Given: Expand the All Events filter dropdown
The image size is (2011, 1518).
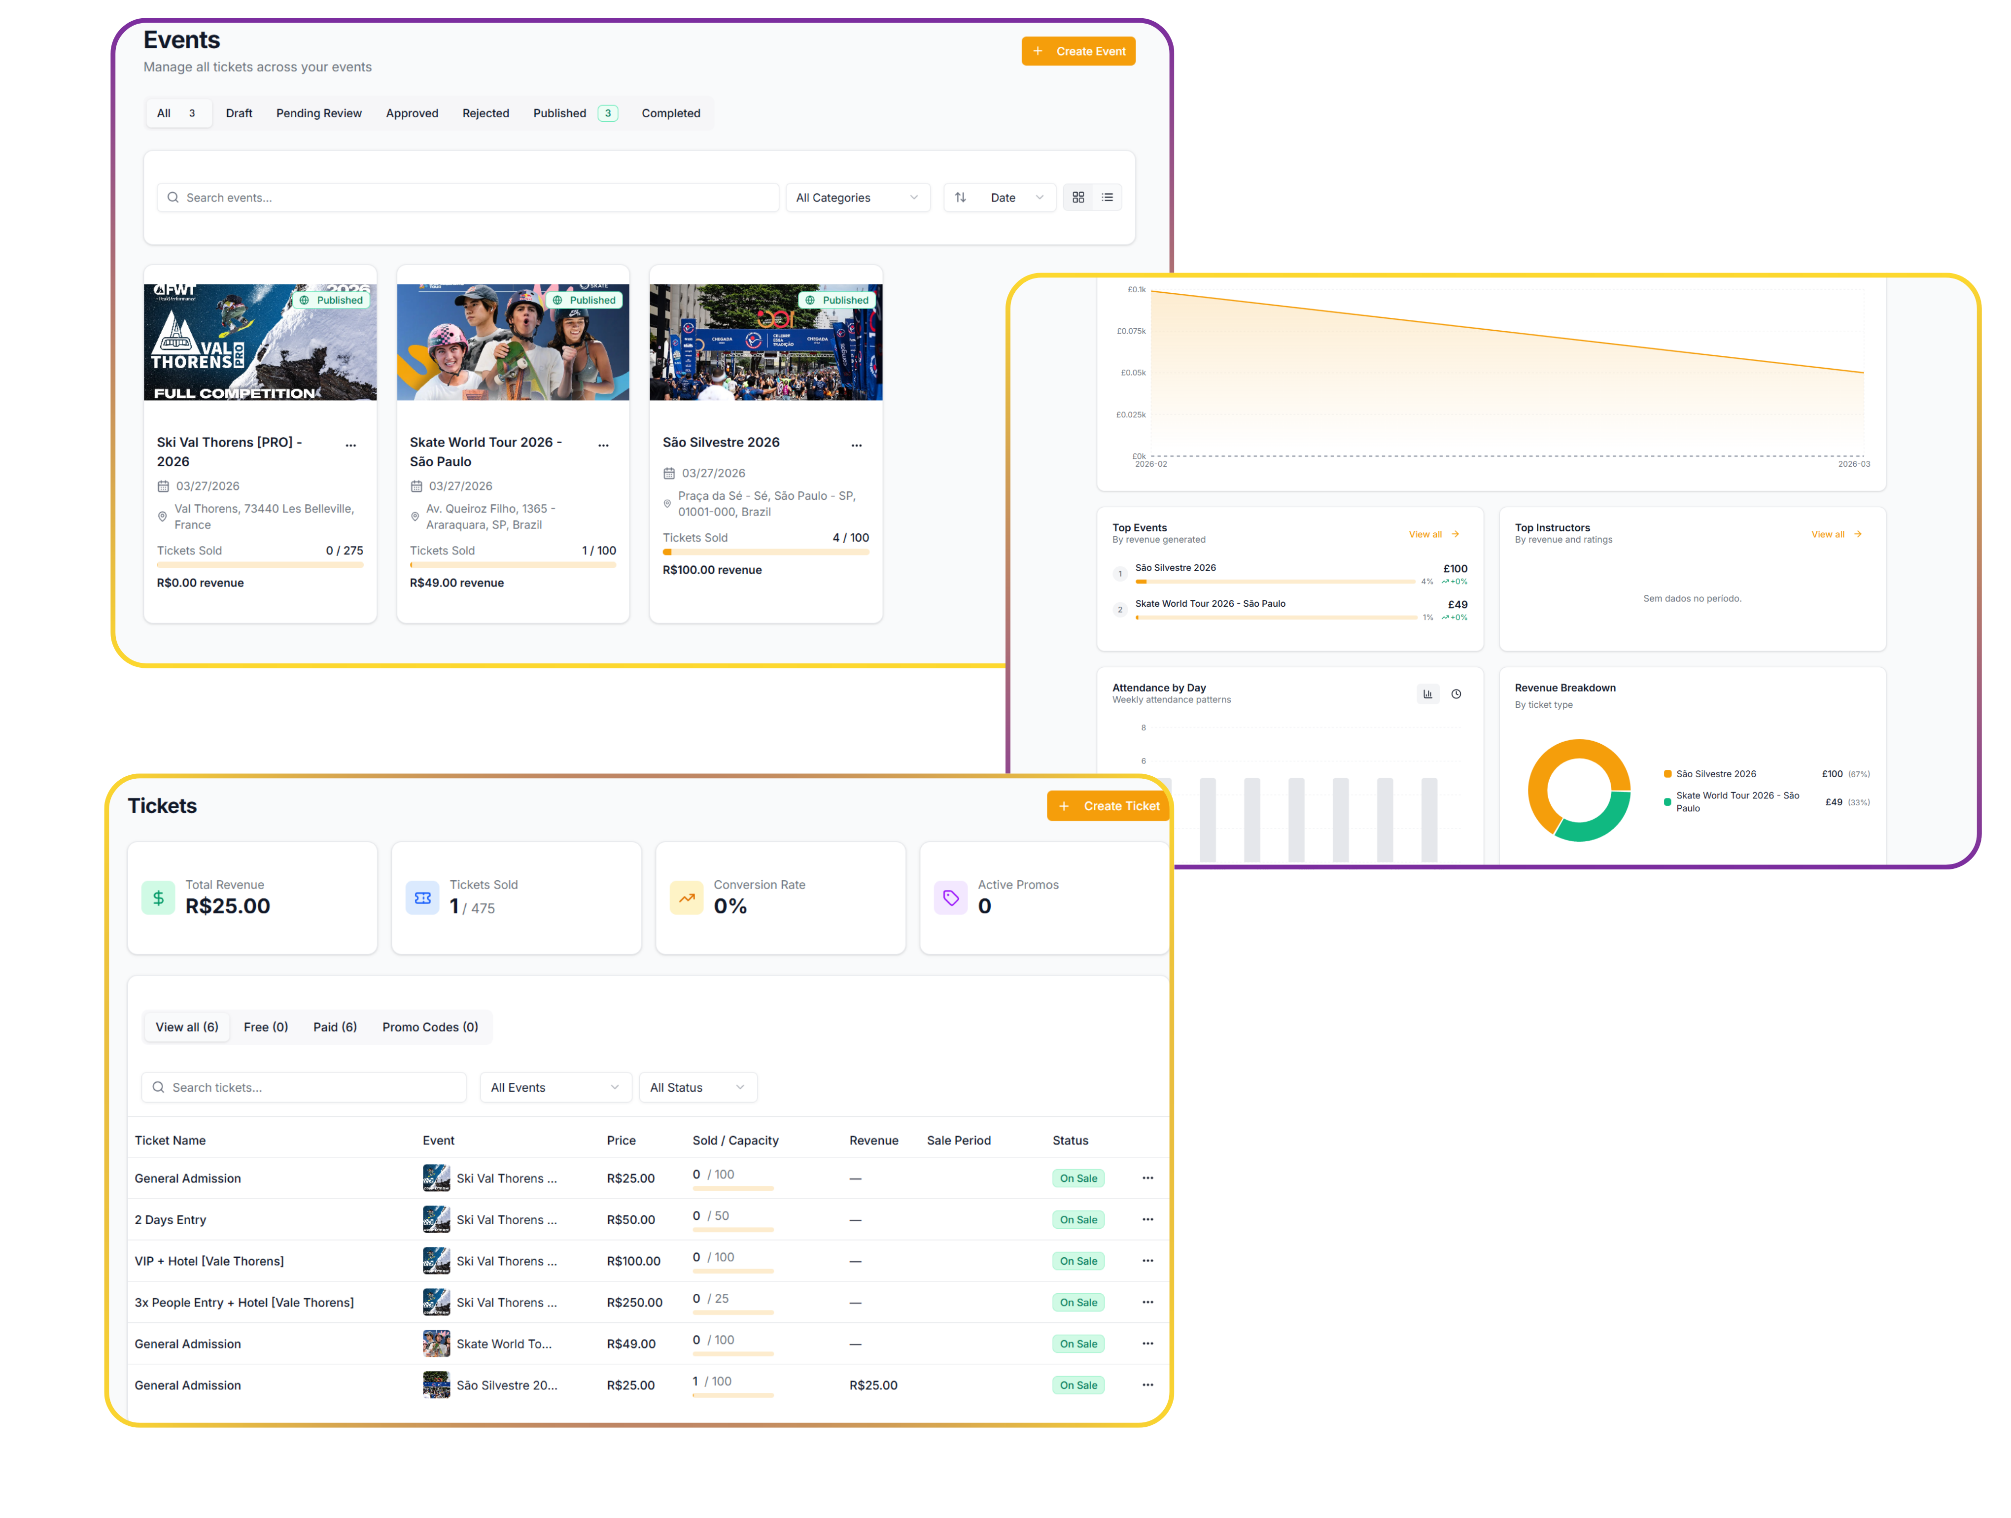Looking at the screenshot, I should [555, 1087].
